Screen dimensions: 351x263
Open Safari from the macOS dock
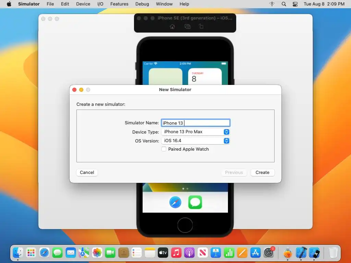pos(44,253)
